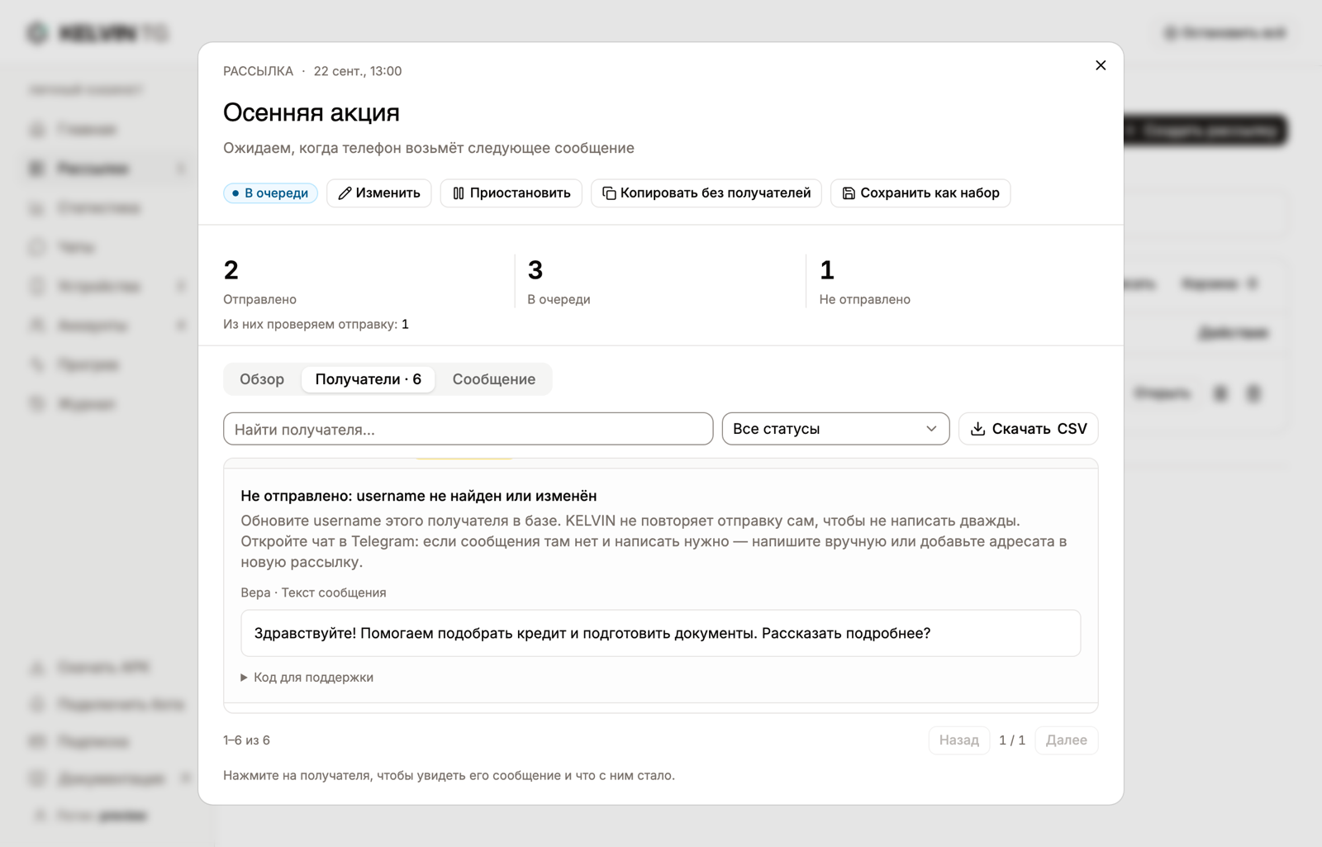The height and width of the screenshot is (847, 1322).
Task: Open the Сообщение tab
Action: [494, 379]
